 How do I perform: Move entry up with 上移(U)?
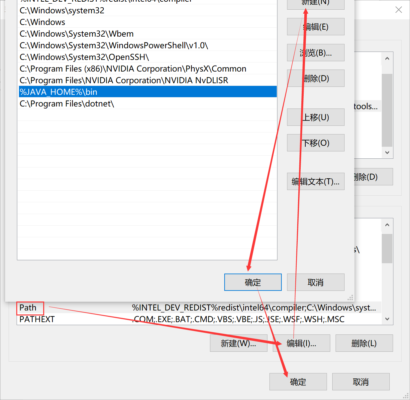(x=316, y=117)
